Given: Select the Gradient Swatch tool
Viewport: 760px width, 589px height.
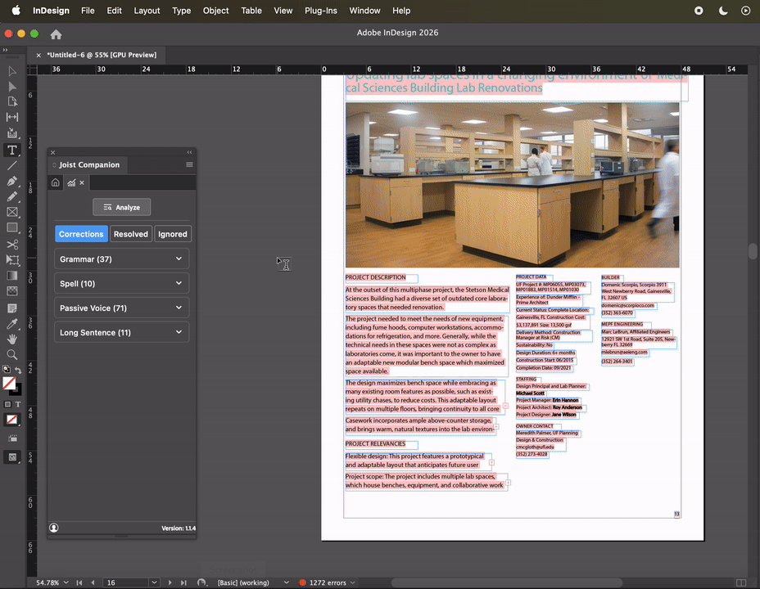Looking at the screenshot, I should [12, 276].
